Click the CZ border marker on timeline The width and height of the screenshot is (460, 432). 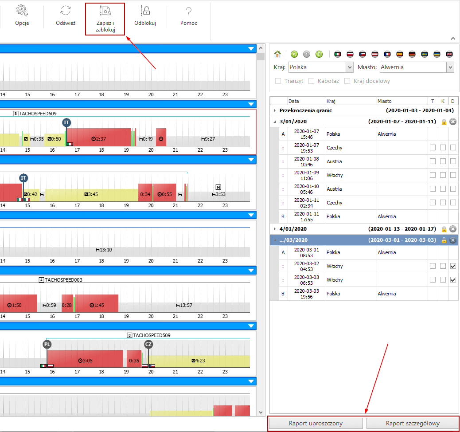coord(148,345)
